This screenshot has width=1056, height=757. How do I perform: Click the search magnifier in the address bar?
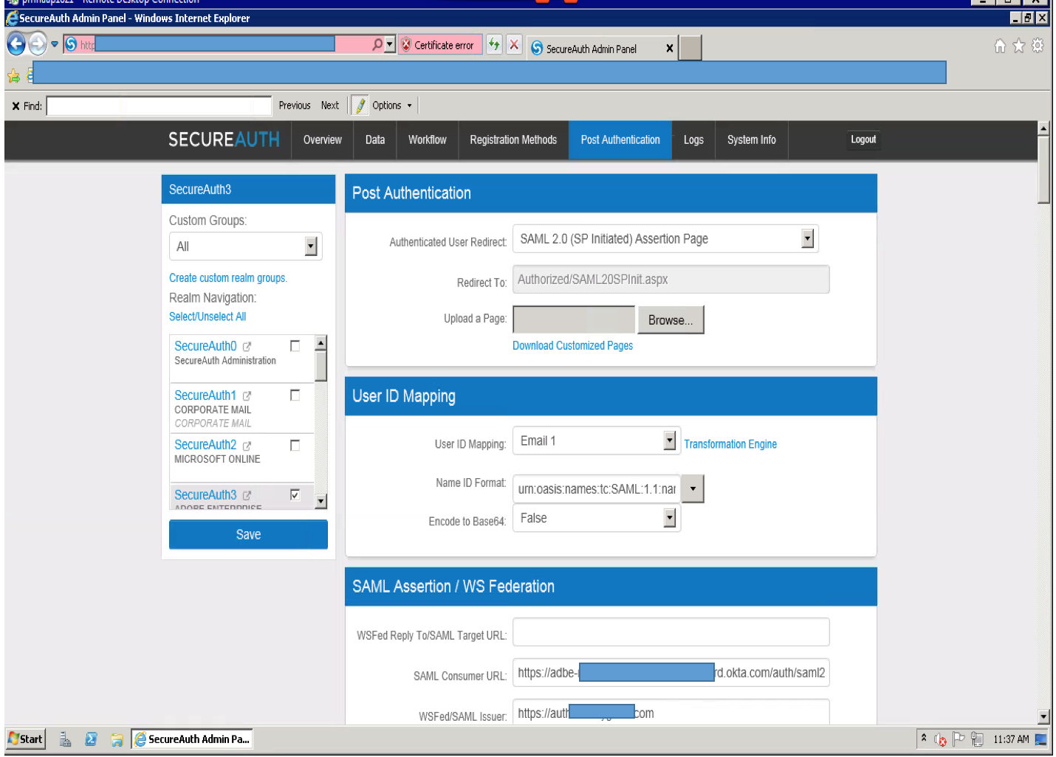[376, 44]
